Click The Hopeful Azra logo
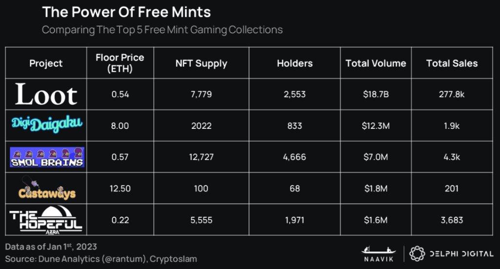500x269 pixels. (x=46, y=220)
